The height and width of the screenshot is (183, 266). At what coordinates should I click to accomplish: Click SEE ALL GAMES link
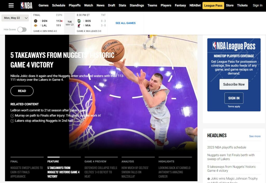tap(125, 23)
